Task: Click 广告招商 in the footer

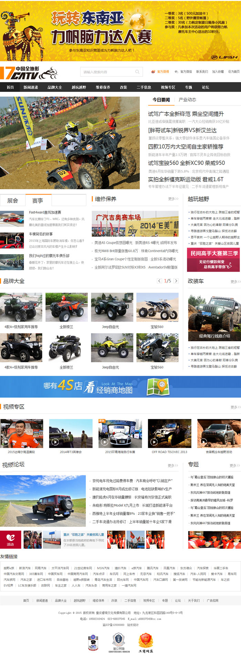Action: click(212, 600)
